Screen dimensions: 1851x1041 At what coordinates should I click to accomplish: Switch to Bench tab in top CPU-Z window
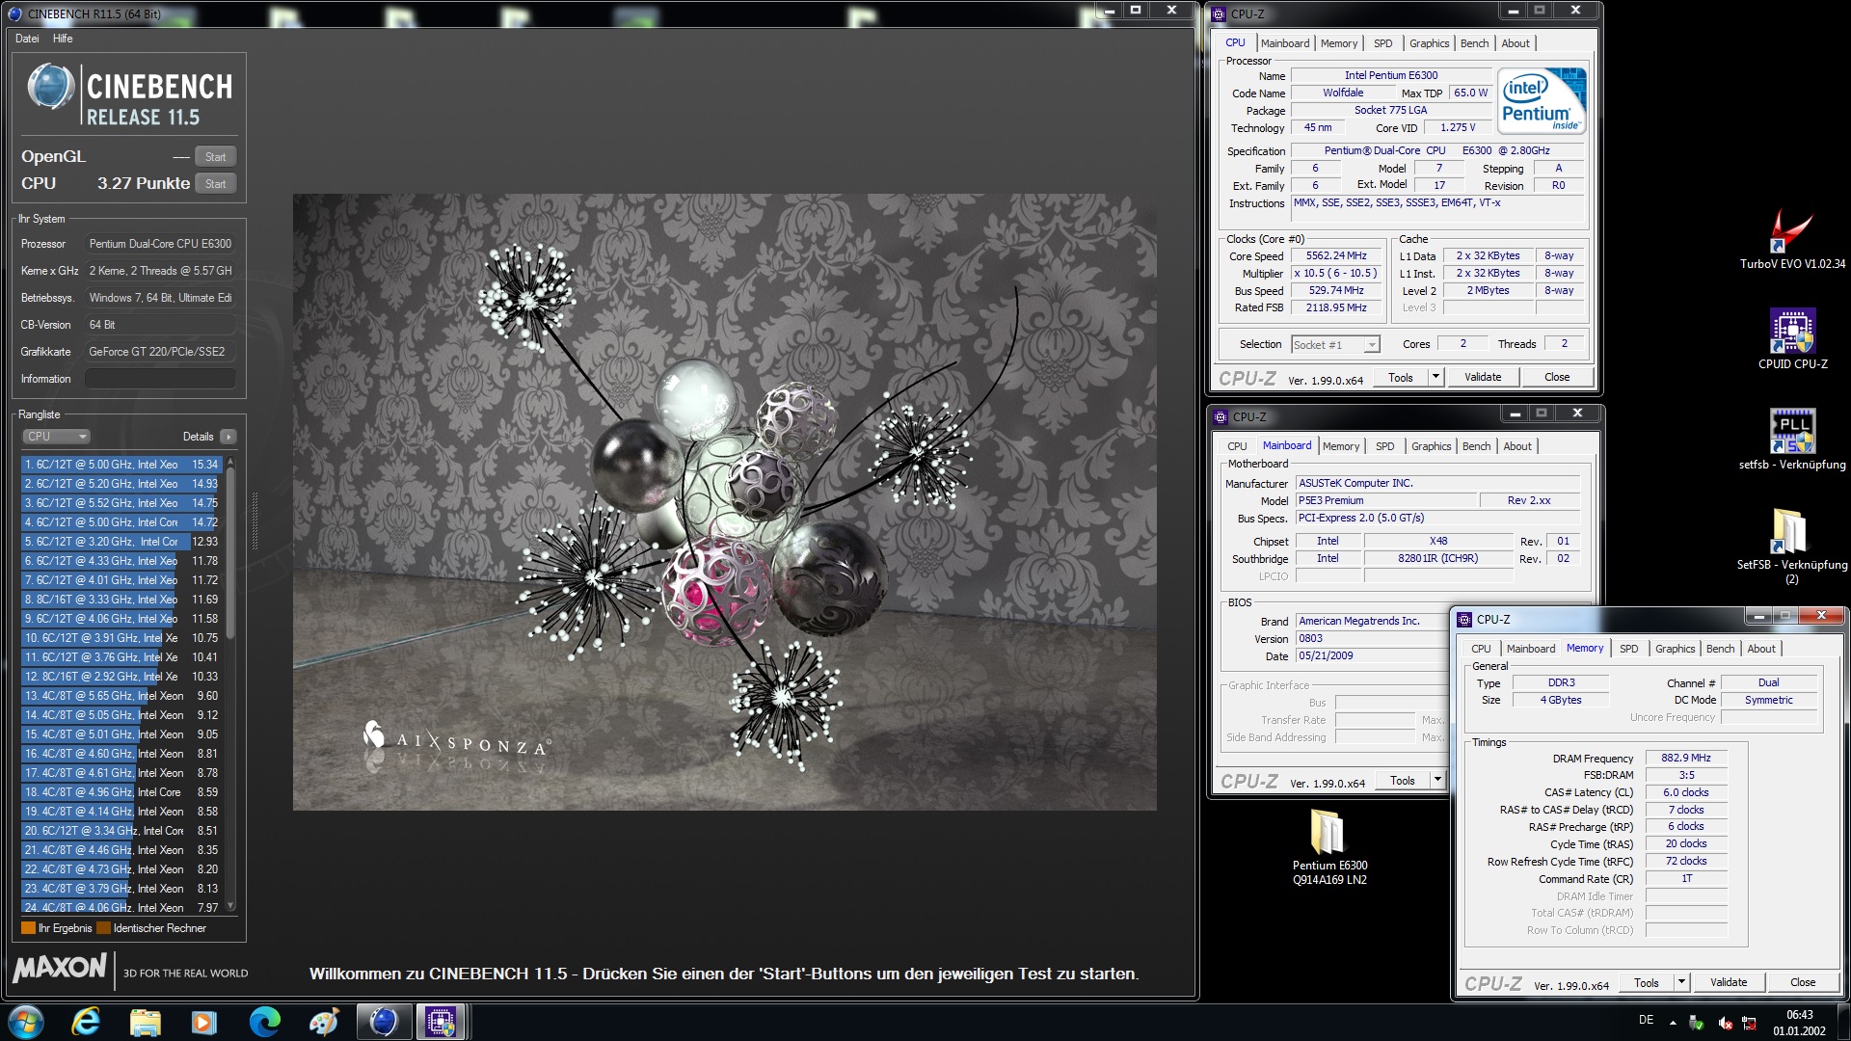pos(1474,43)
